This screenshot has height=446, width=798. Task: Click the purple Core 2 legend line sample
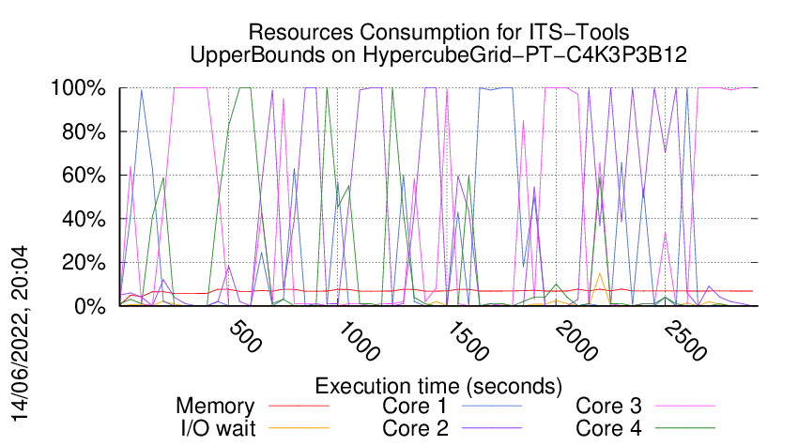click(492, 428)
